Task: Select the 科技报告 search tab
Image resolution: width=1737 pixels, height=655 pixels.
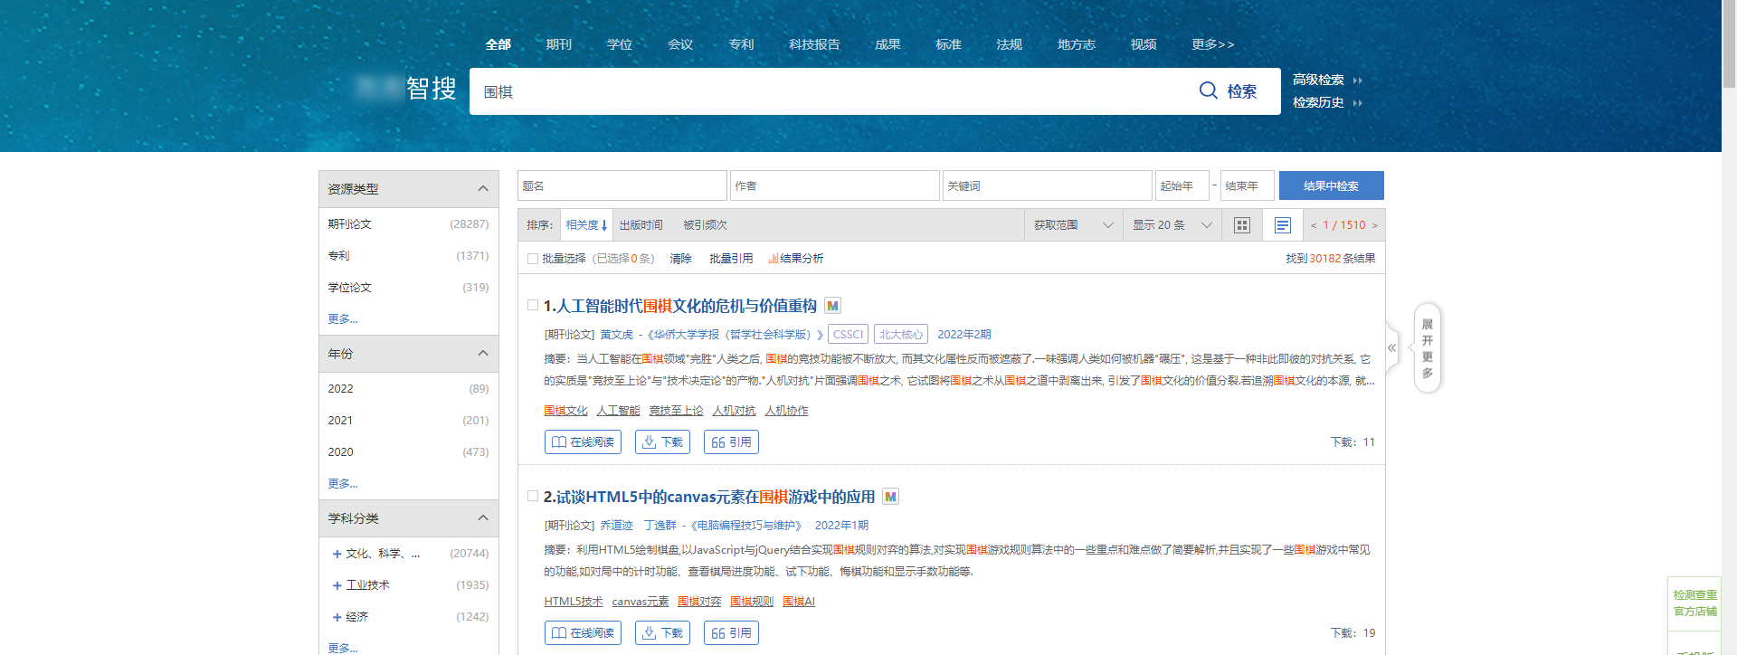Action: (x=814, y=44)
